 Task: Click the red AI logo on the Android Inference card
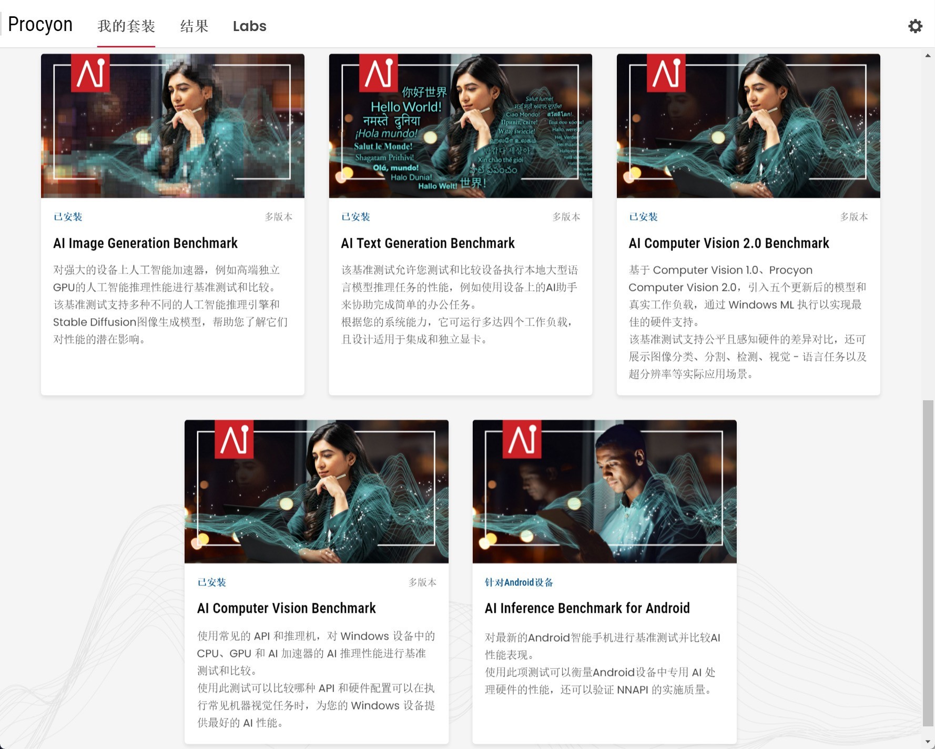tap(522, 439)
